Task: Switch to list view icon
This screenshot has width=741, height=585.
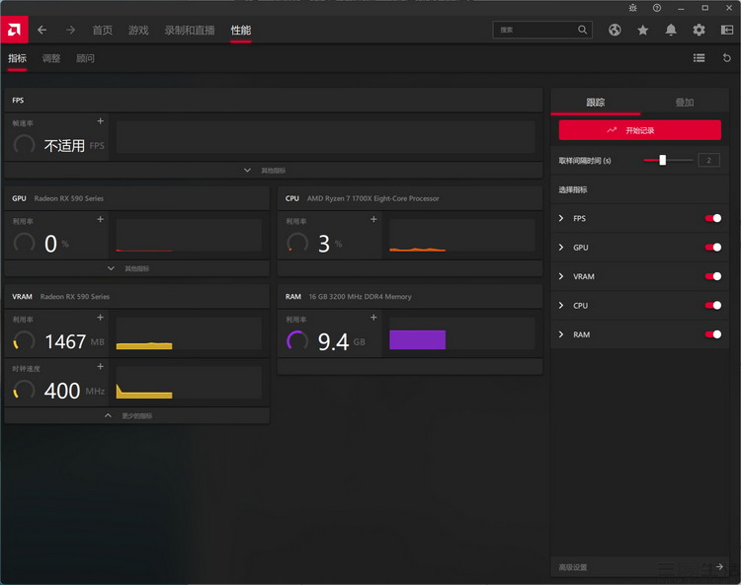Action: [x=699, y=58]
